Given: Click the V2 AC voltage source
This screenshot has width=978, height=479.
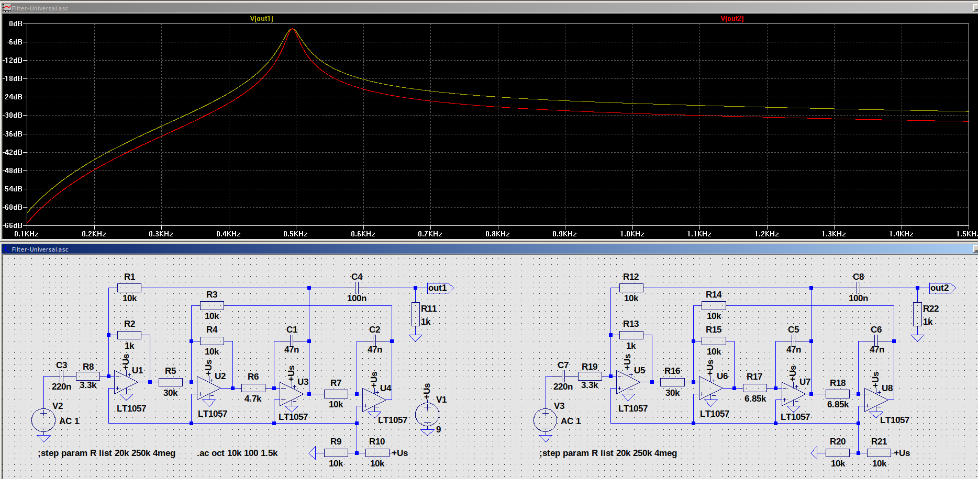Looking at the screenshot, I should click(43, 420).
